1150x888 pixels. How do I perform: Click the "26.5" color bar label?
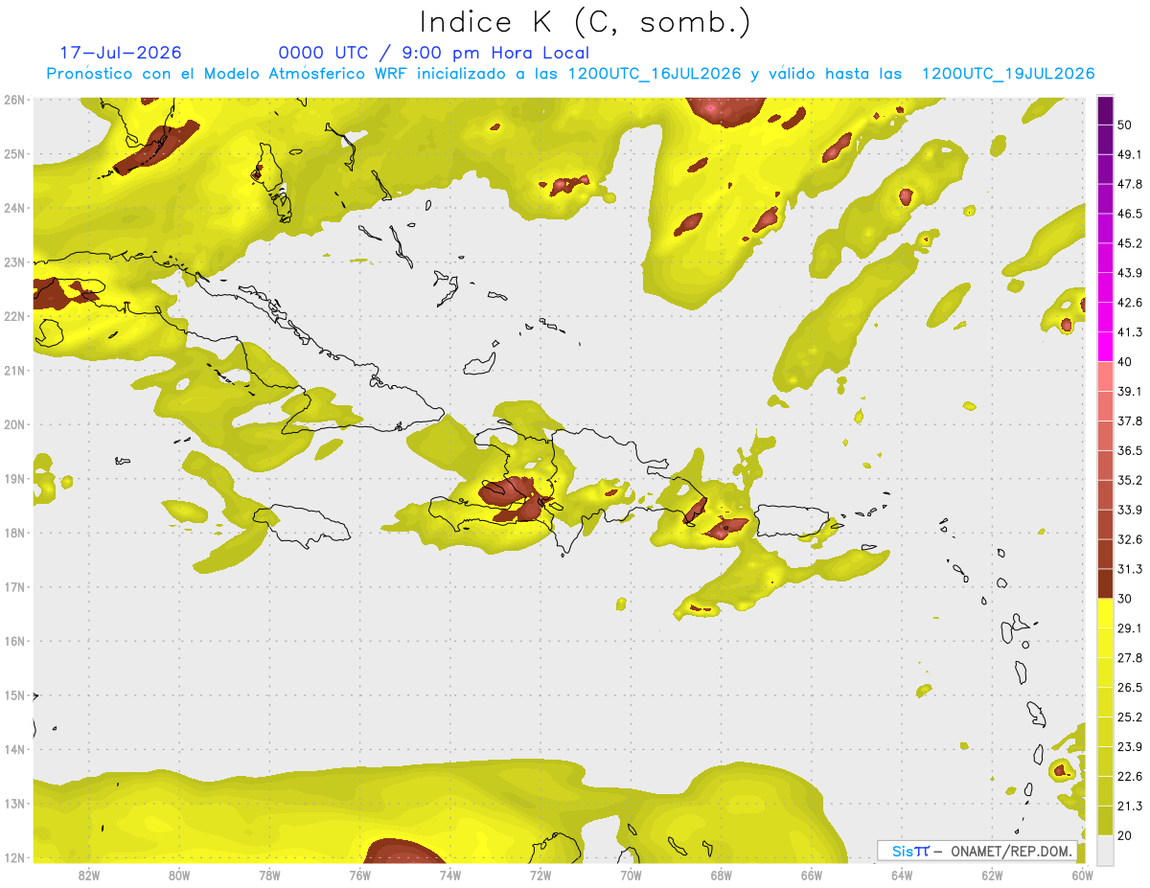(1130, 688)
